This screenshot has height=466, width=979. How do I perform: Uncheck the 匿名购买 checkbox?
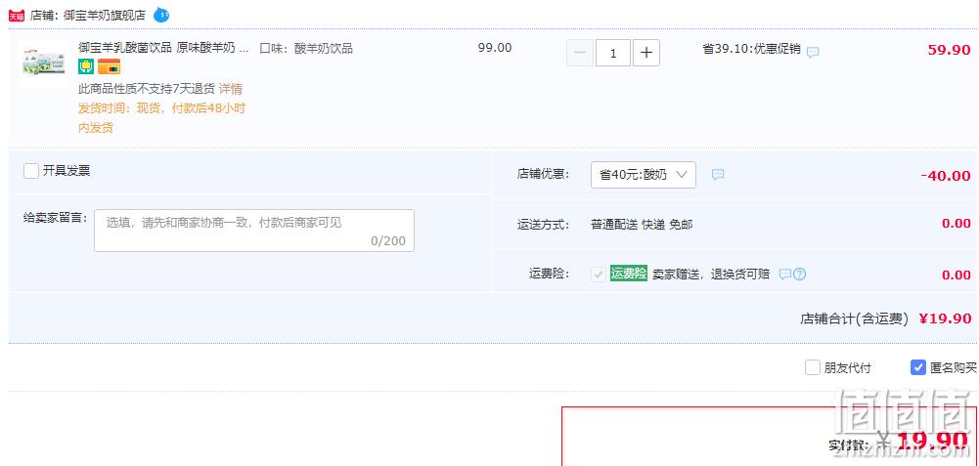click(x=917, y=367)
